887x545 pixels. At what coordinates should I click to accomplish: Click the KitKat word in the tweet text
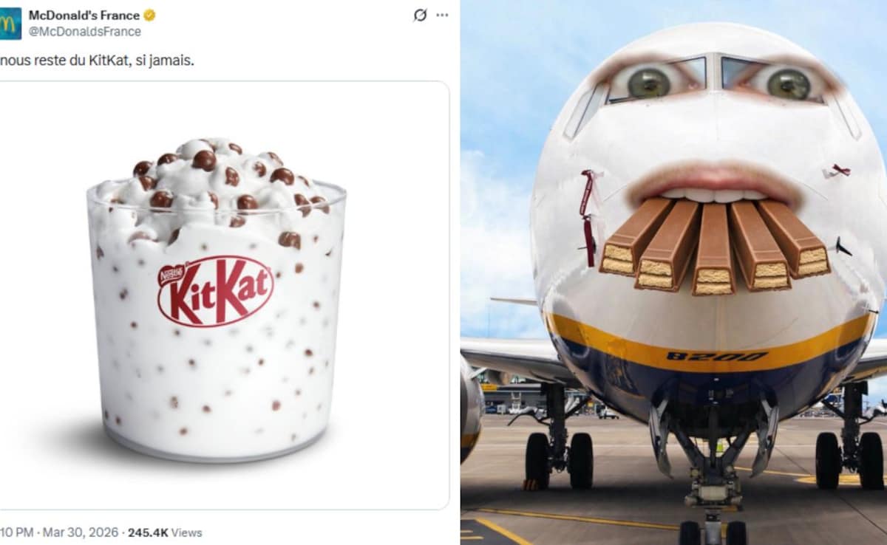pos(107,61)
